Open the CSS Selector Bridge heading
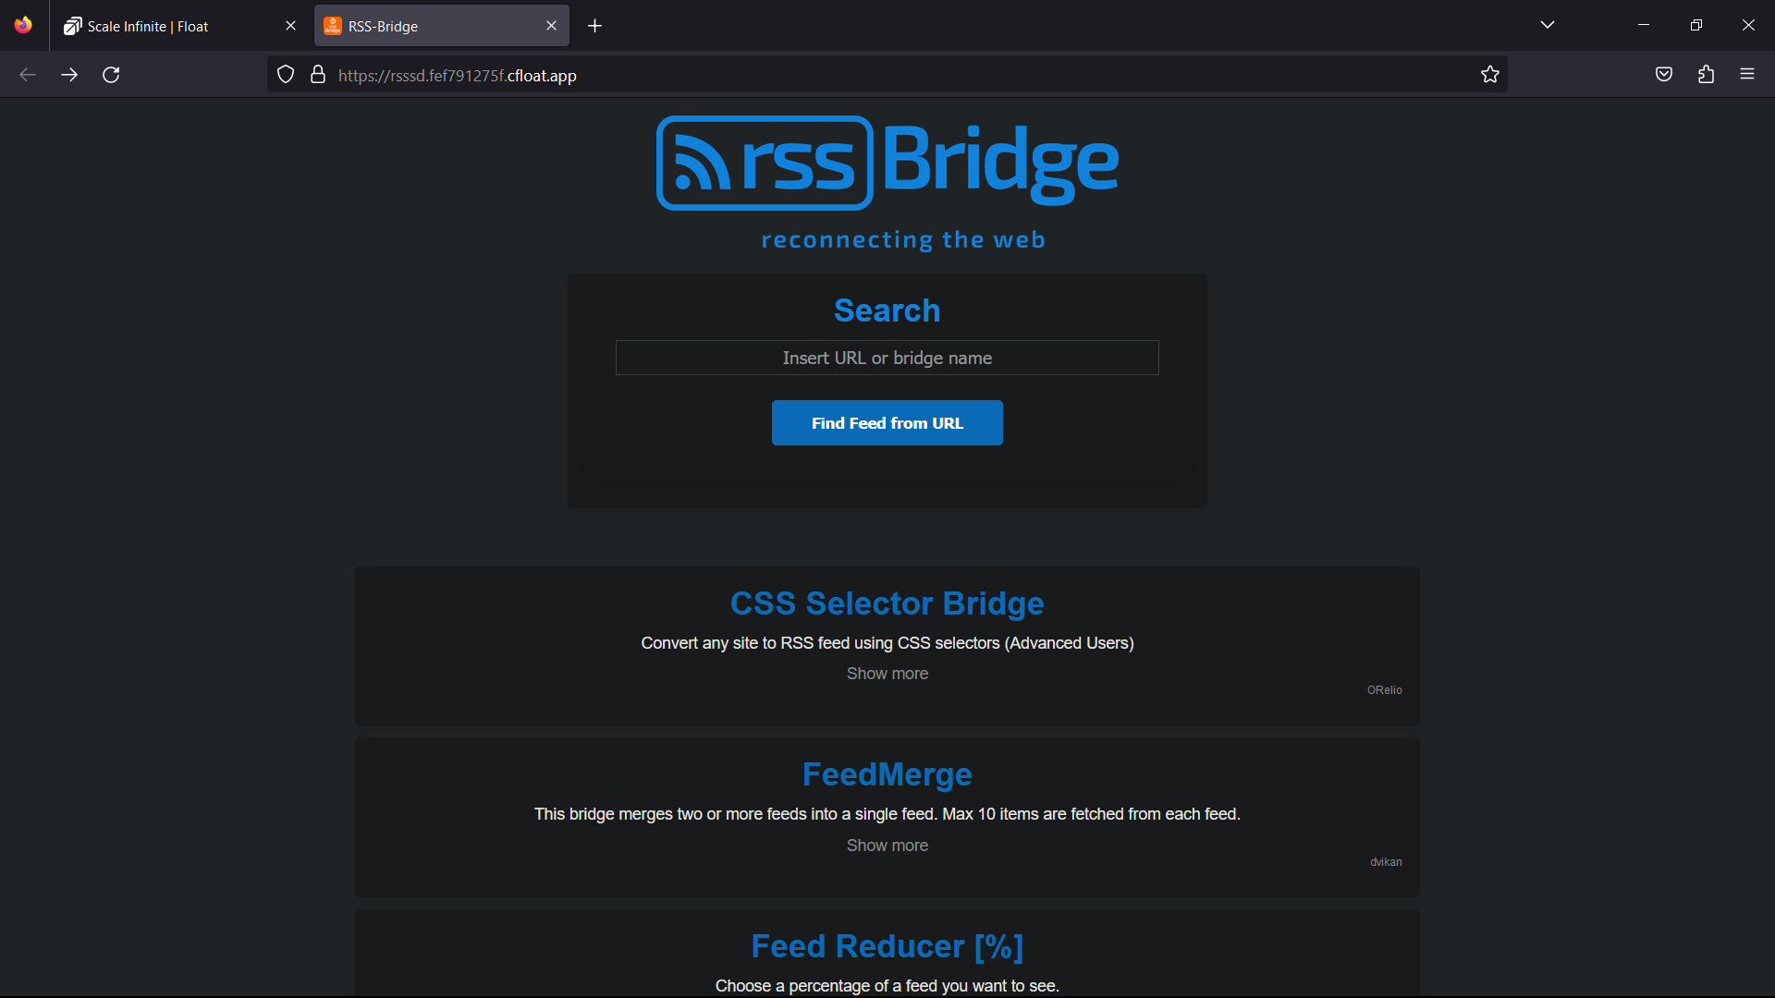The width and height of the screenshot is (1775, 998). (x=887, y=603)
